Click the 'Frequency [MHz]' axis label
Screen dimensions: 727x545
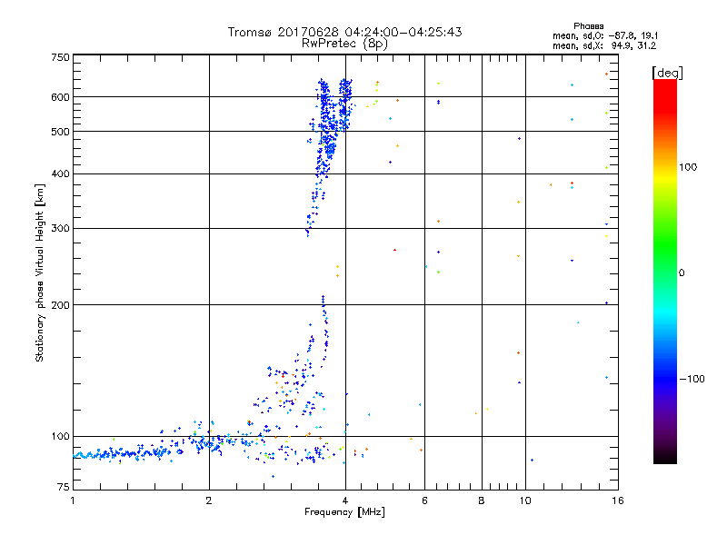coord(344,512)
